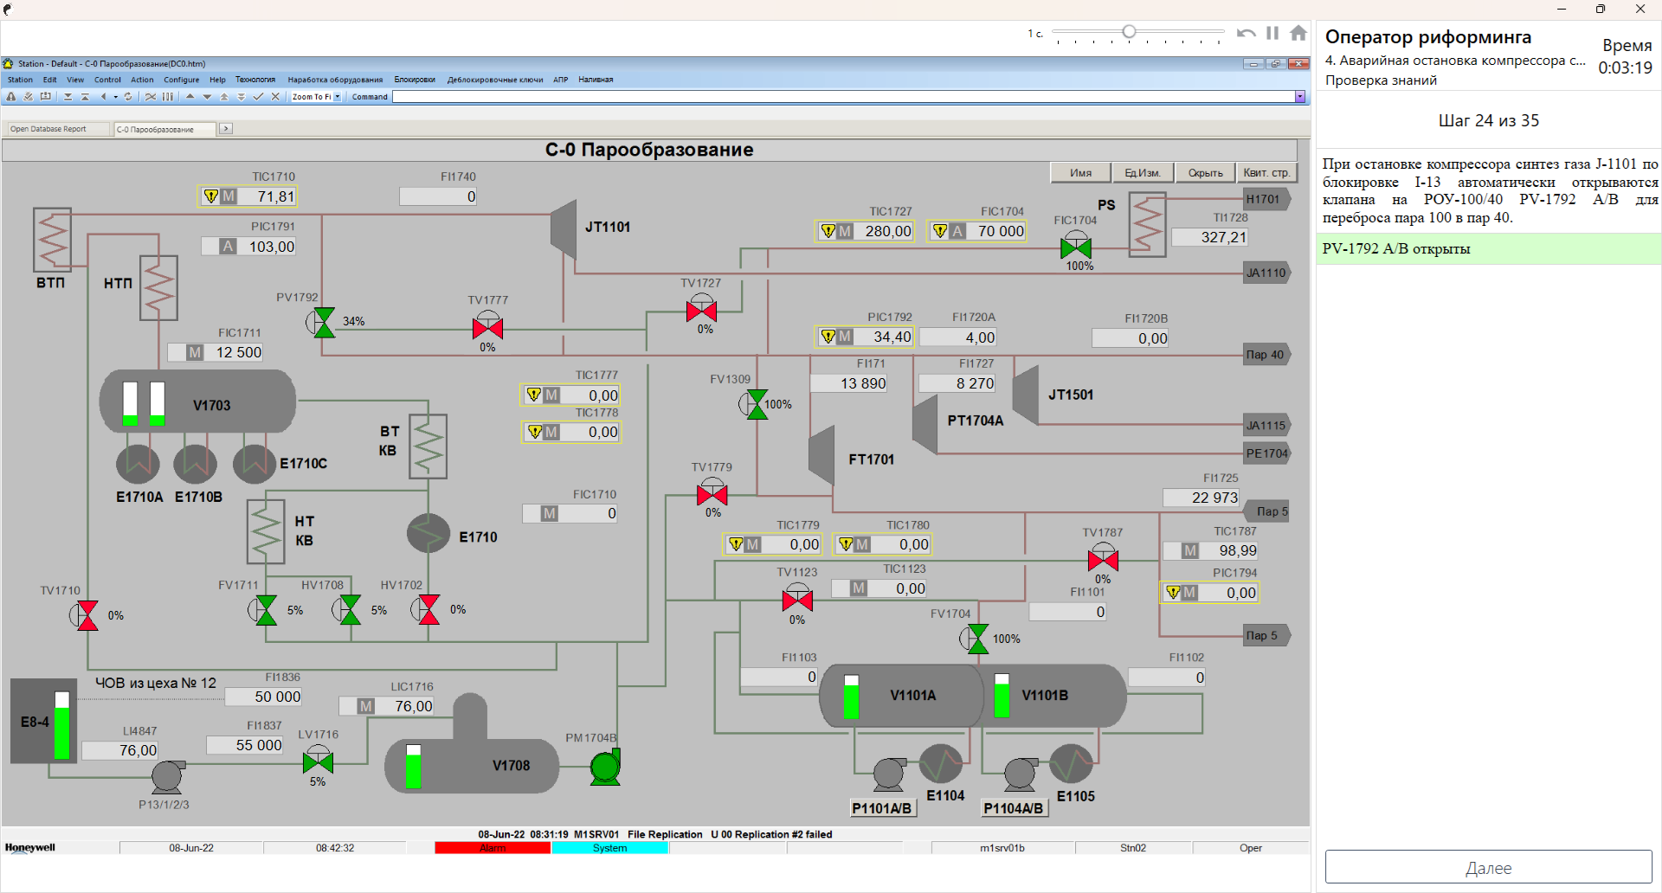Click the FIC1704 valve at 100%
Image resolution: width=1662 pixels, height=893 pixels.
pyautogui.click(x=1076, y=246)
